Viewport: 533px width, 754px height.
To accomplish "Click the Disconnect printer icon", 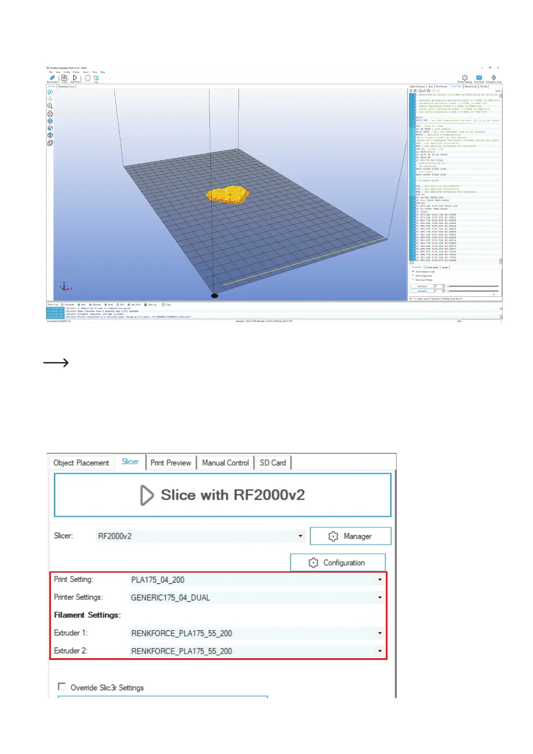I will point(52,78).
